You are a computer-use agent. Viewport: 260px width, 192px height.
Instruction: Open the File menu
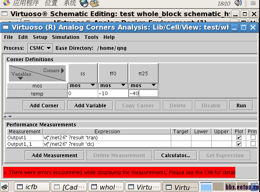8,37
